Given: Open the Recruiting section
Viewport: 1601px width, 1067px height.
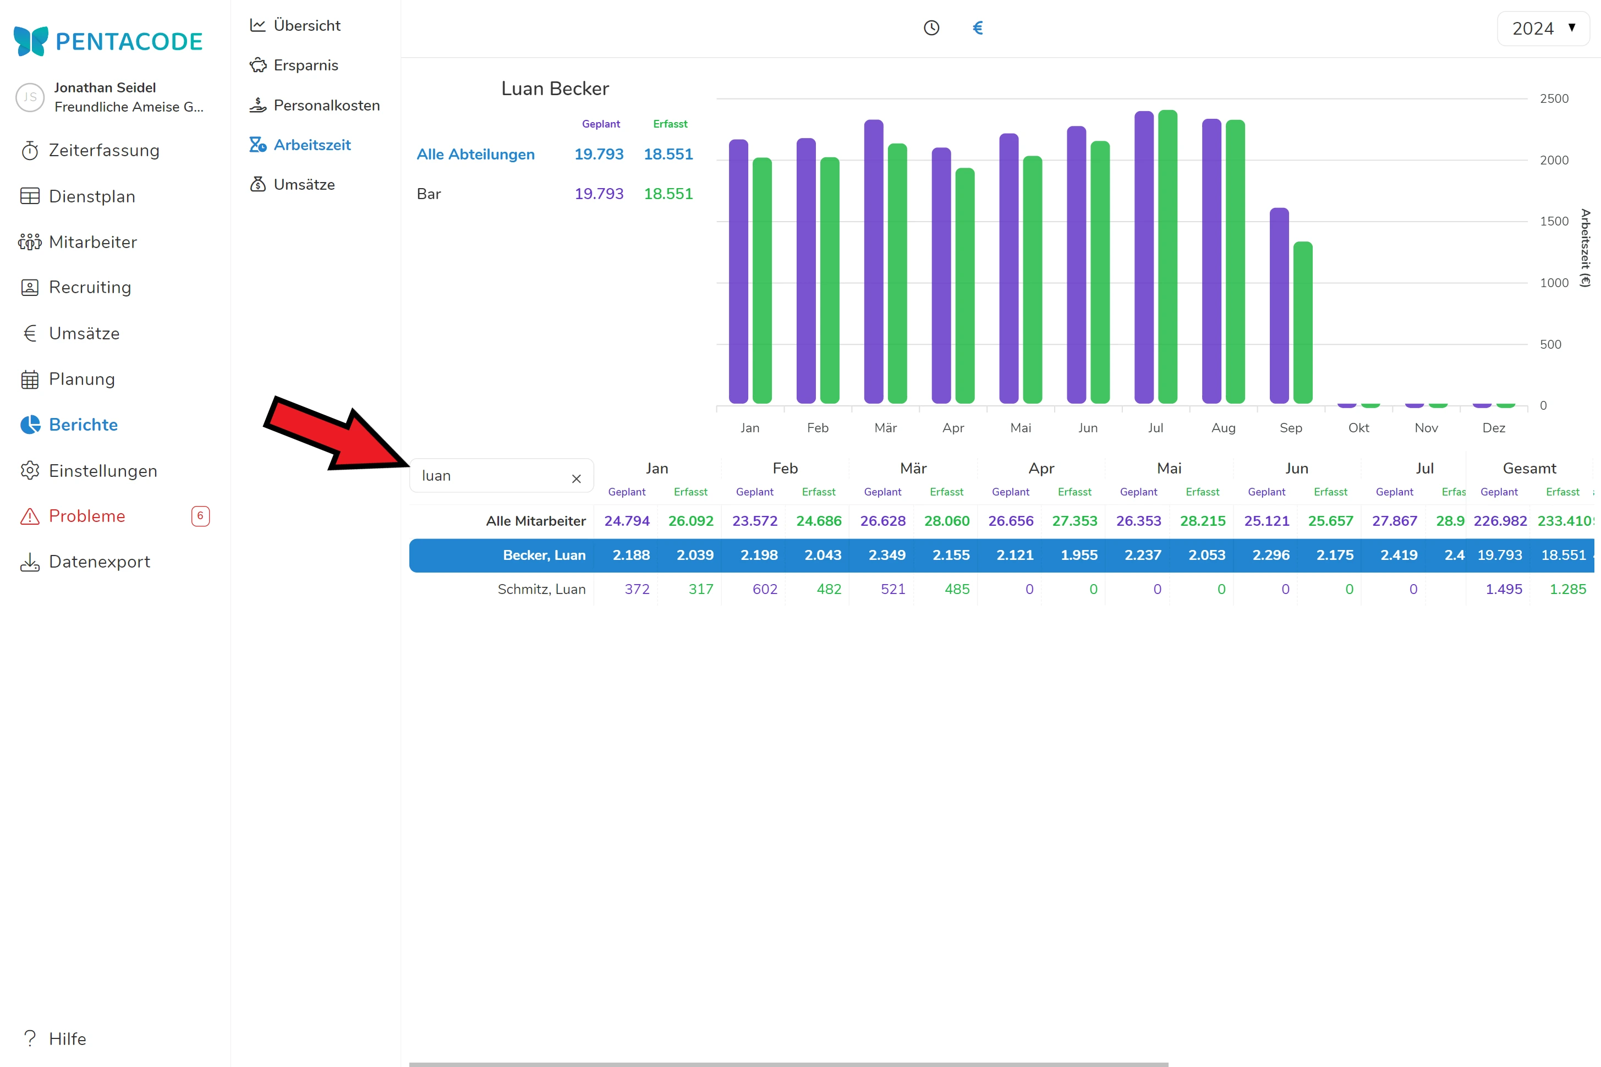Looking at the screenshot, I should pos(90,287).
